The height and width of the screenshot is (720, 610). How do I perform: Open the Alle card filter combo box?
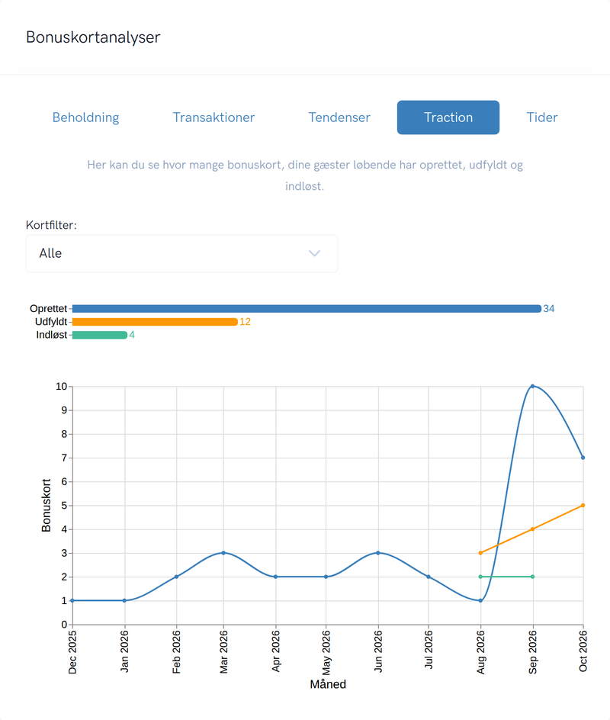tap(181, 253)
